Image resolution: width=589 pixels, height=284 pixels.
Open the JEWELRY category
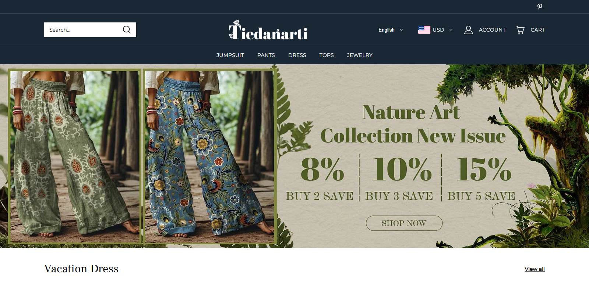[360, 55]
